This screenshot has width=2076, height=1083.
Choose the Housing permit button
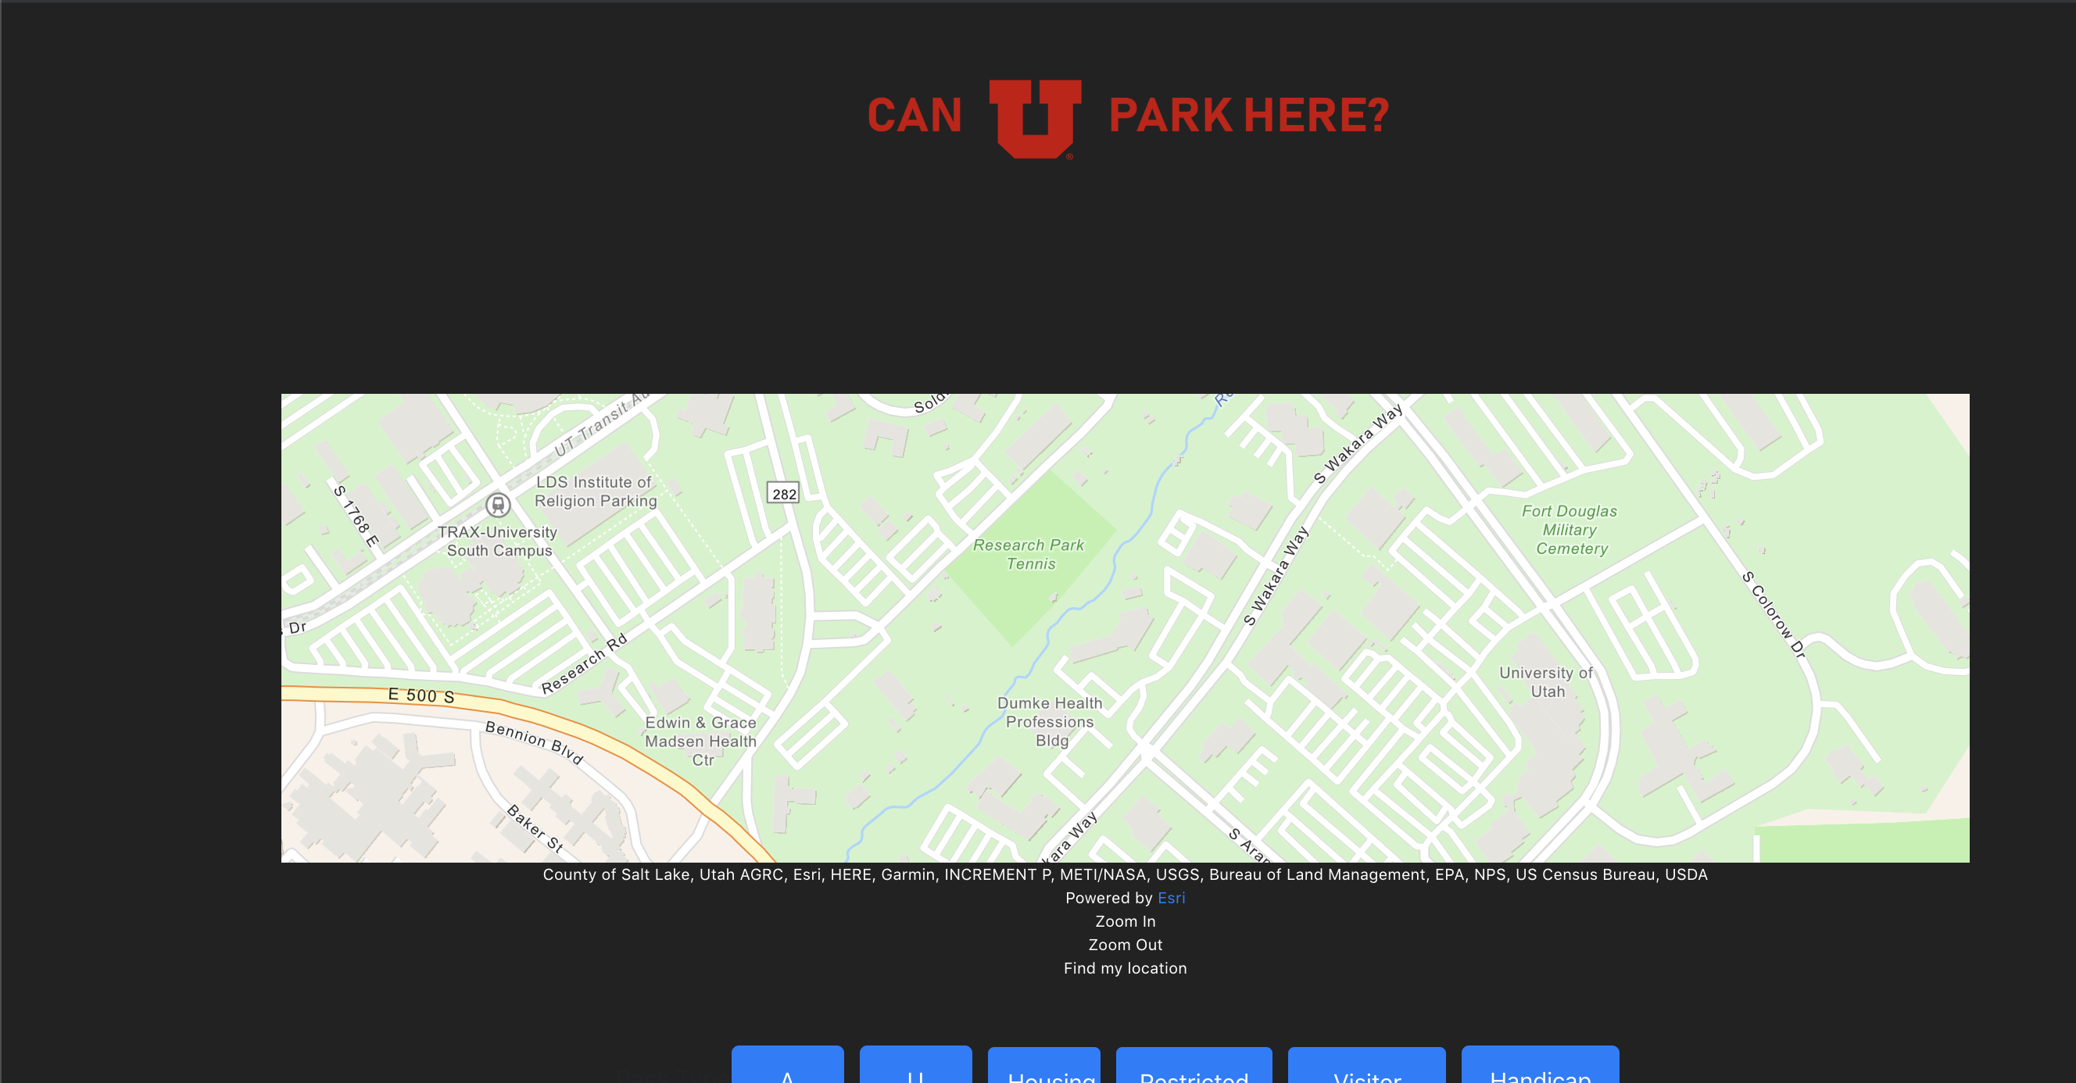pos(1043,1067)
